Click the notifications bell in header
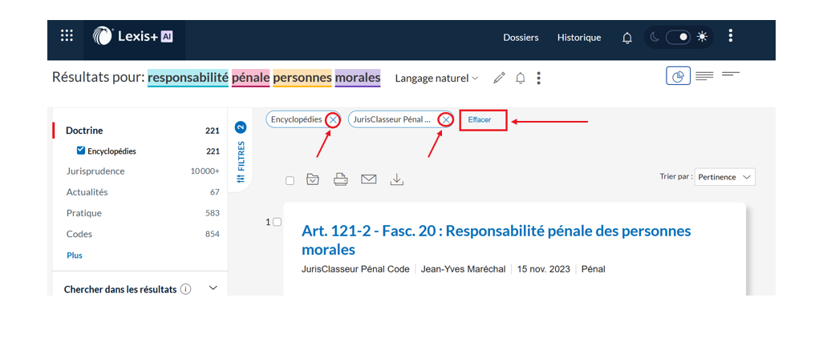This screenshot has width=831, height=342. click(627, 38)
